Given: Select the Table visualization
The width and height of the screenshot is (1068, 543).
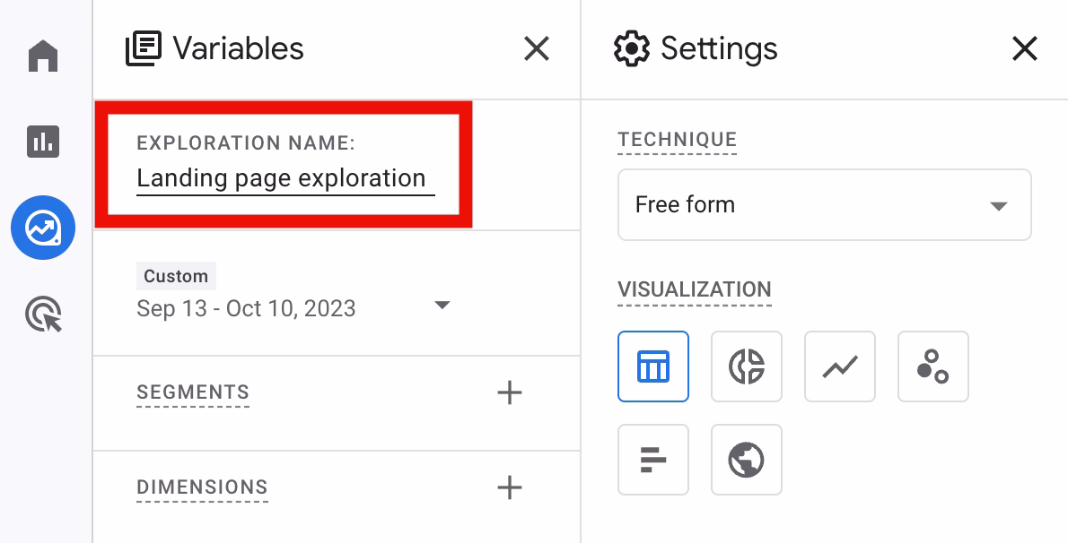Looking at the screenshot, I should [652, 366].
